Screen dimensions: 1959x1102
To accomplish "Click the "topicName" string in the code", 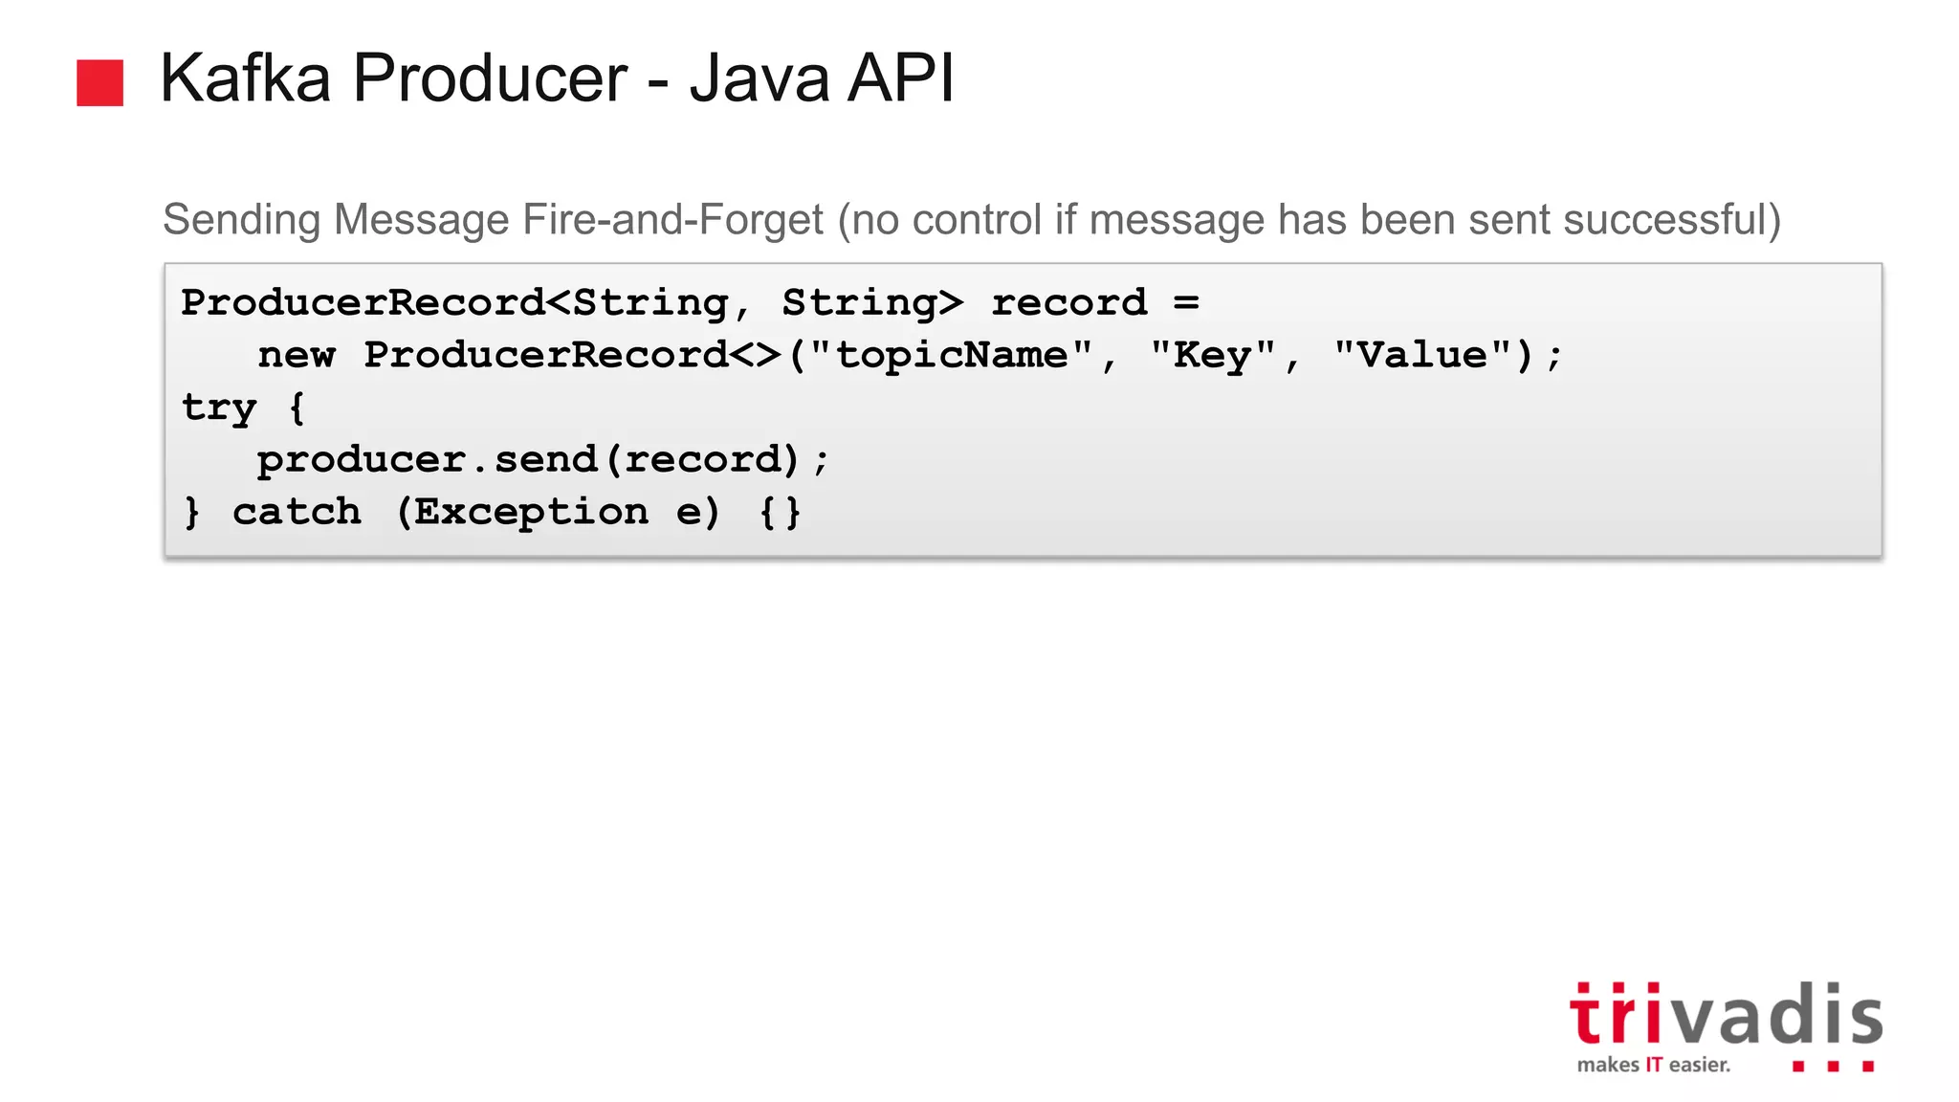I will (951, 355).
